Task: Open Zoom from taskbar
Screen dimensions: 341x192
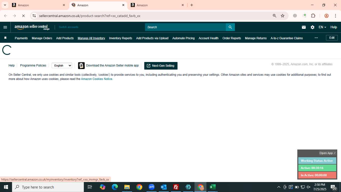Action: (x=152, y=187)
